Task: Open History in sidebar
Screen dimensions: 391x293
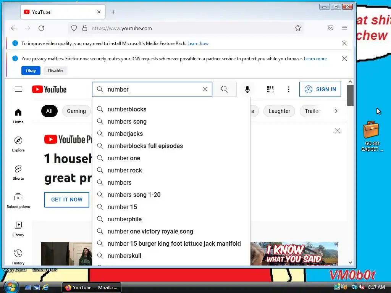Action: [18, 257]
